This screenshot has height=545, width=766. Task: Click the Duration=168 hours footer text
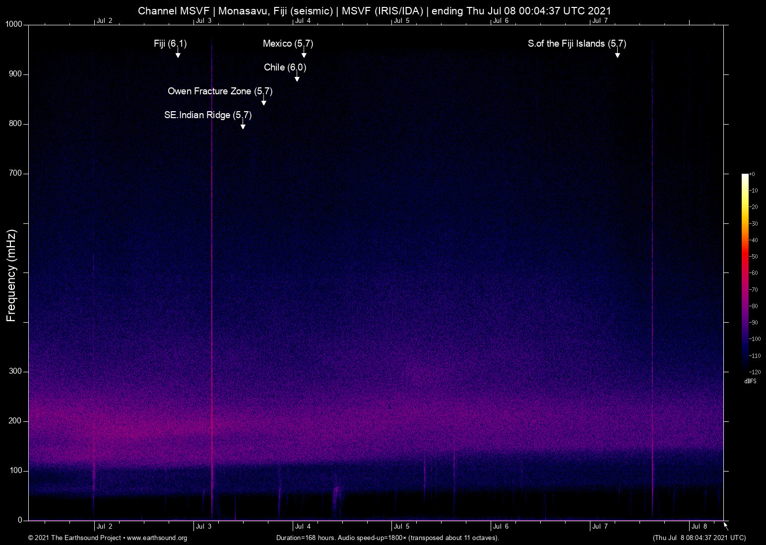(387, 538)
